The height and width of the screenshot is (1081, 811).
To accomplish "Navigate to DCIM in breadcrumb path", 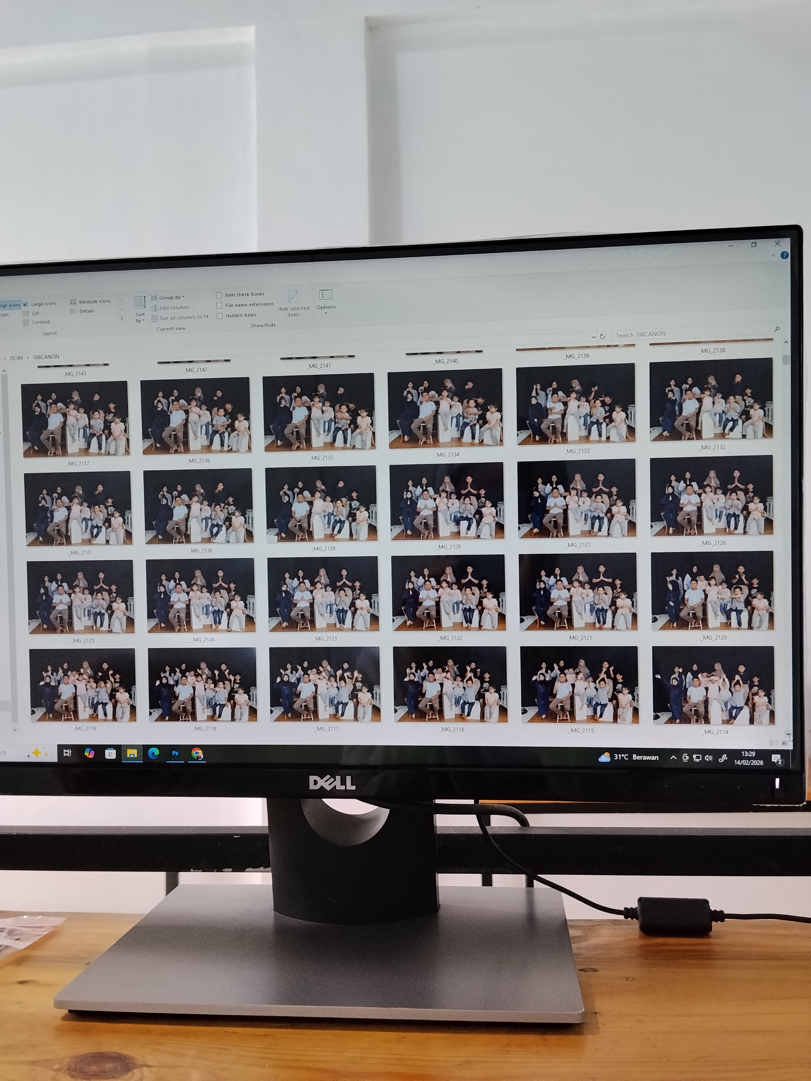I will [16, 358].
